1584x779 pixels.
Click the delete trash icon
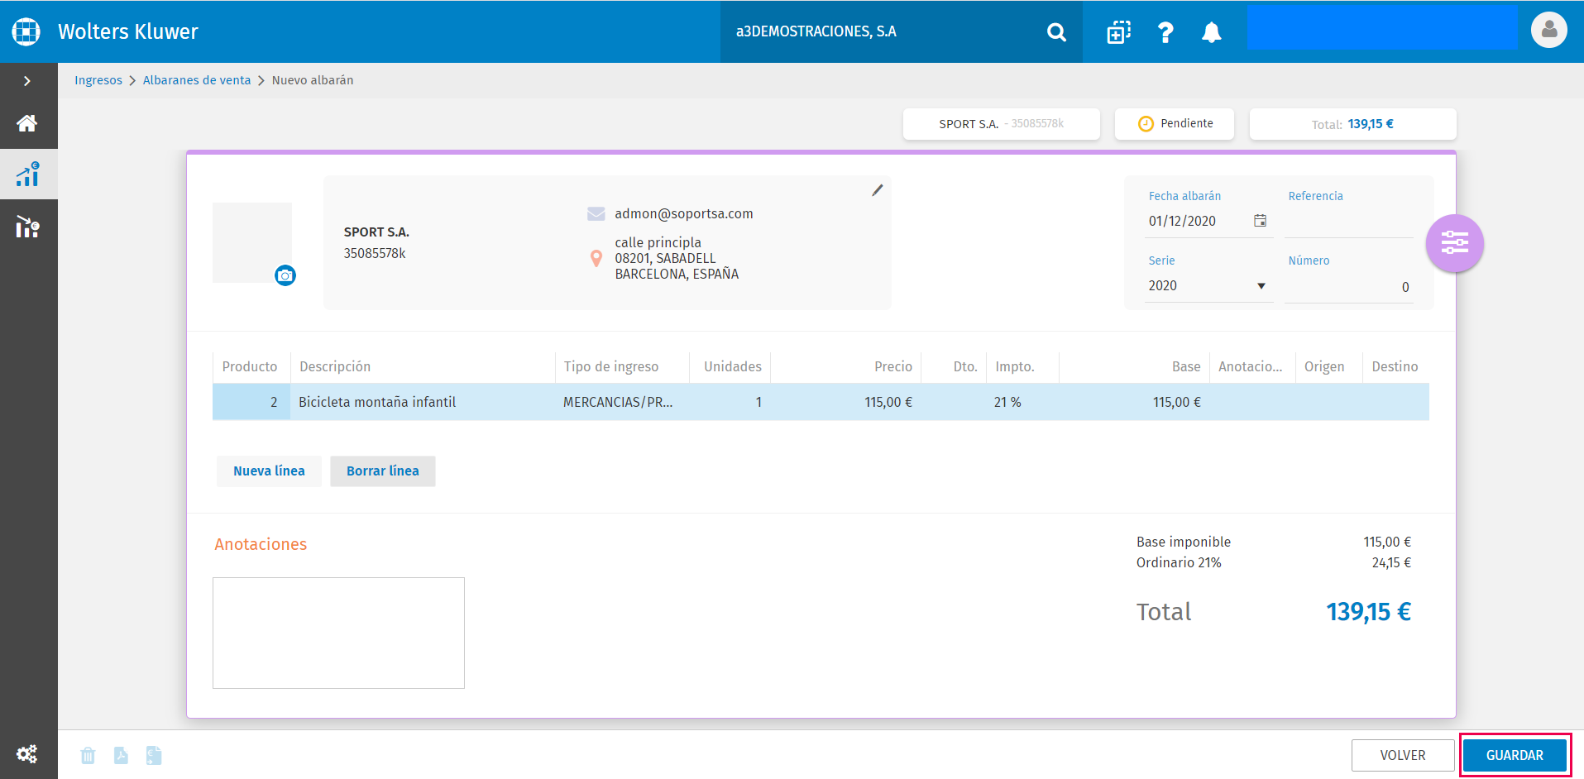(88, 755)
